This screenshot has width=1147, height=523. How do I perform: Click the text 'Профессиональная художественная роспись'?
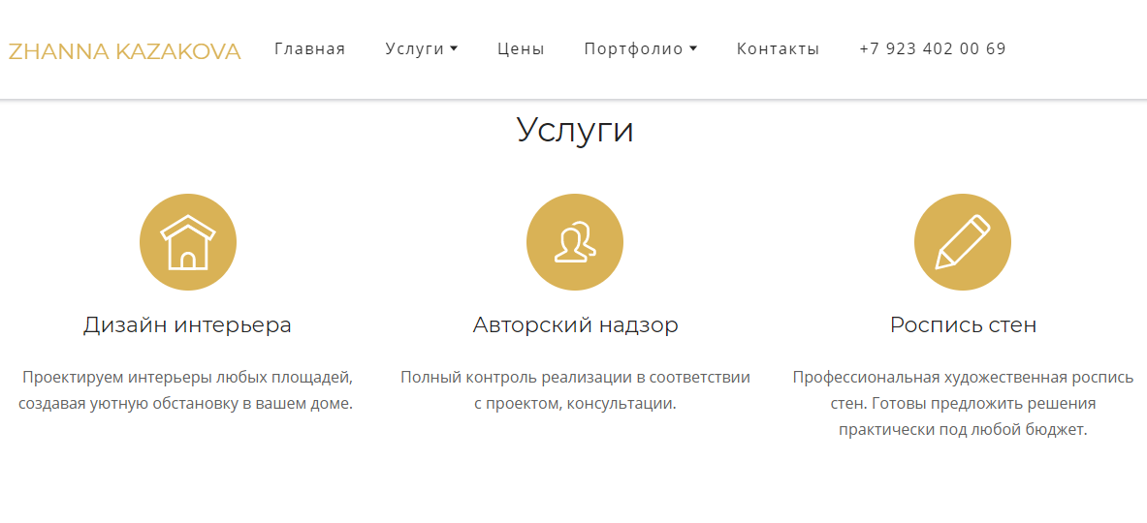(x=964, y=378)
